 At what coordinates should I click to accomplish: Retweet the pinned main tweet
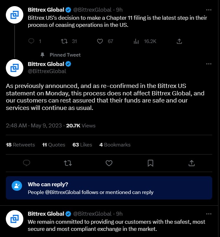(x=68, y=163)
